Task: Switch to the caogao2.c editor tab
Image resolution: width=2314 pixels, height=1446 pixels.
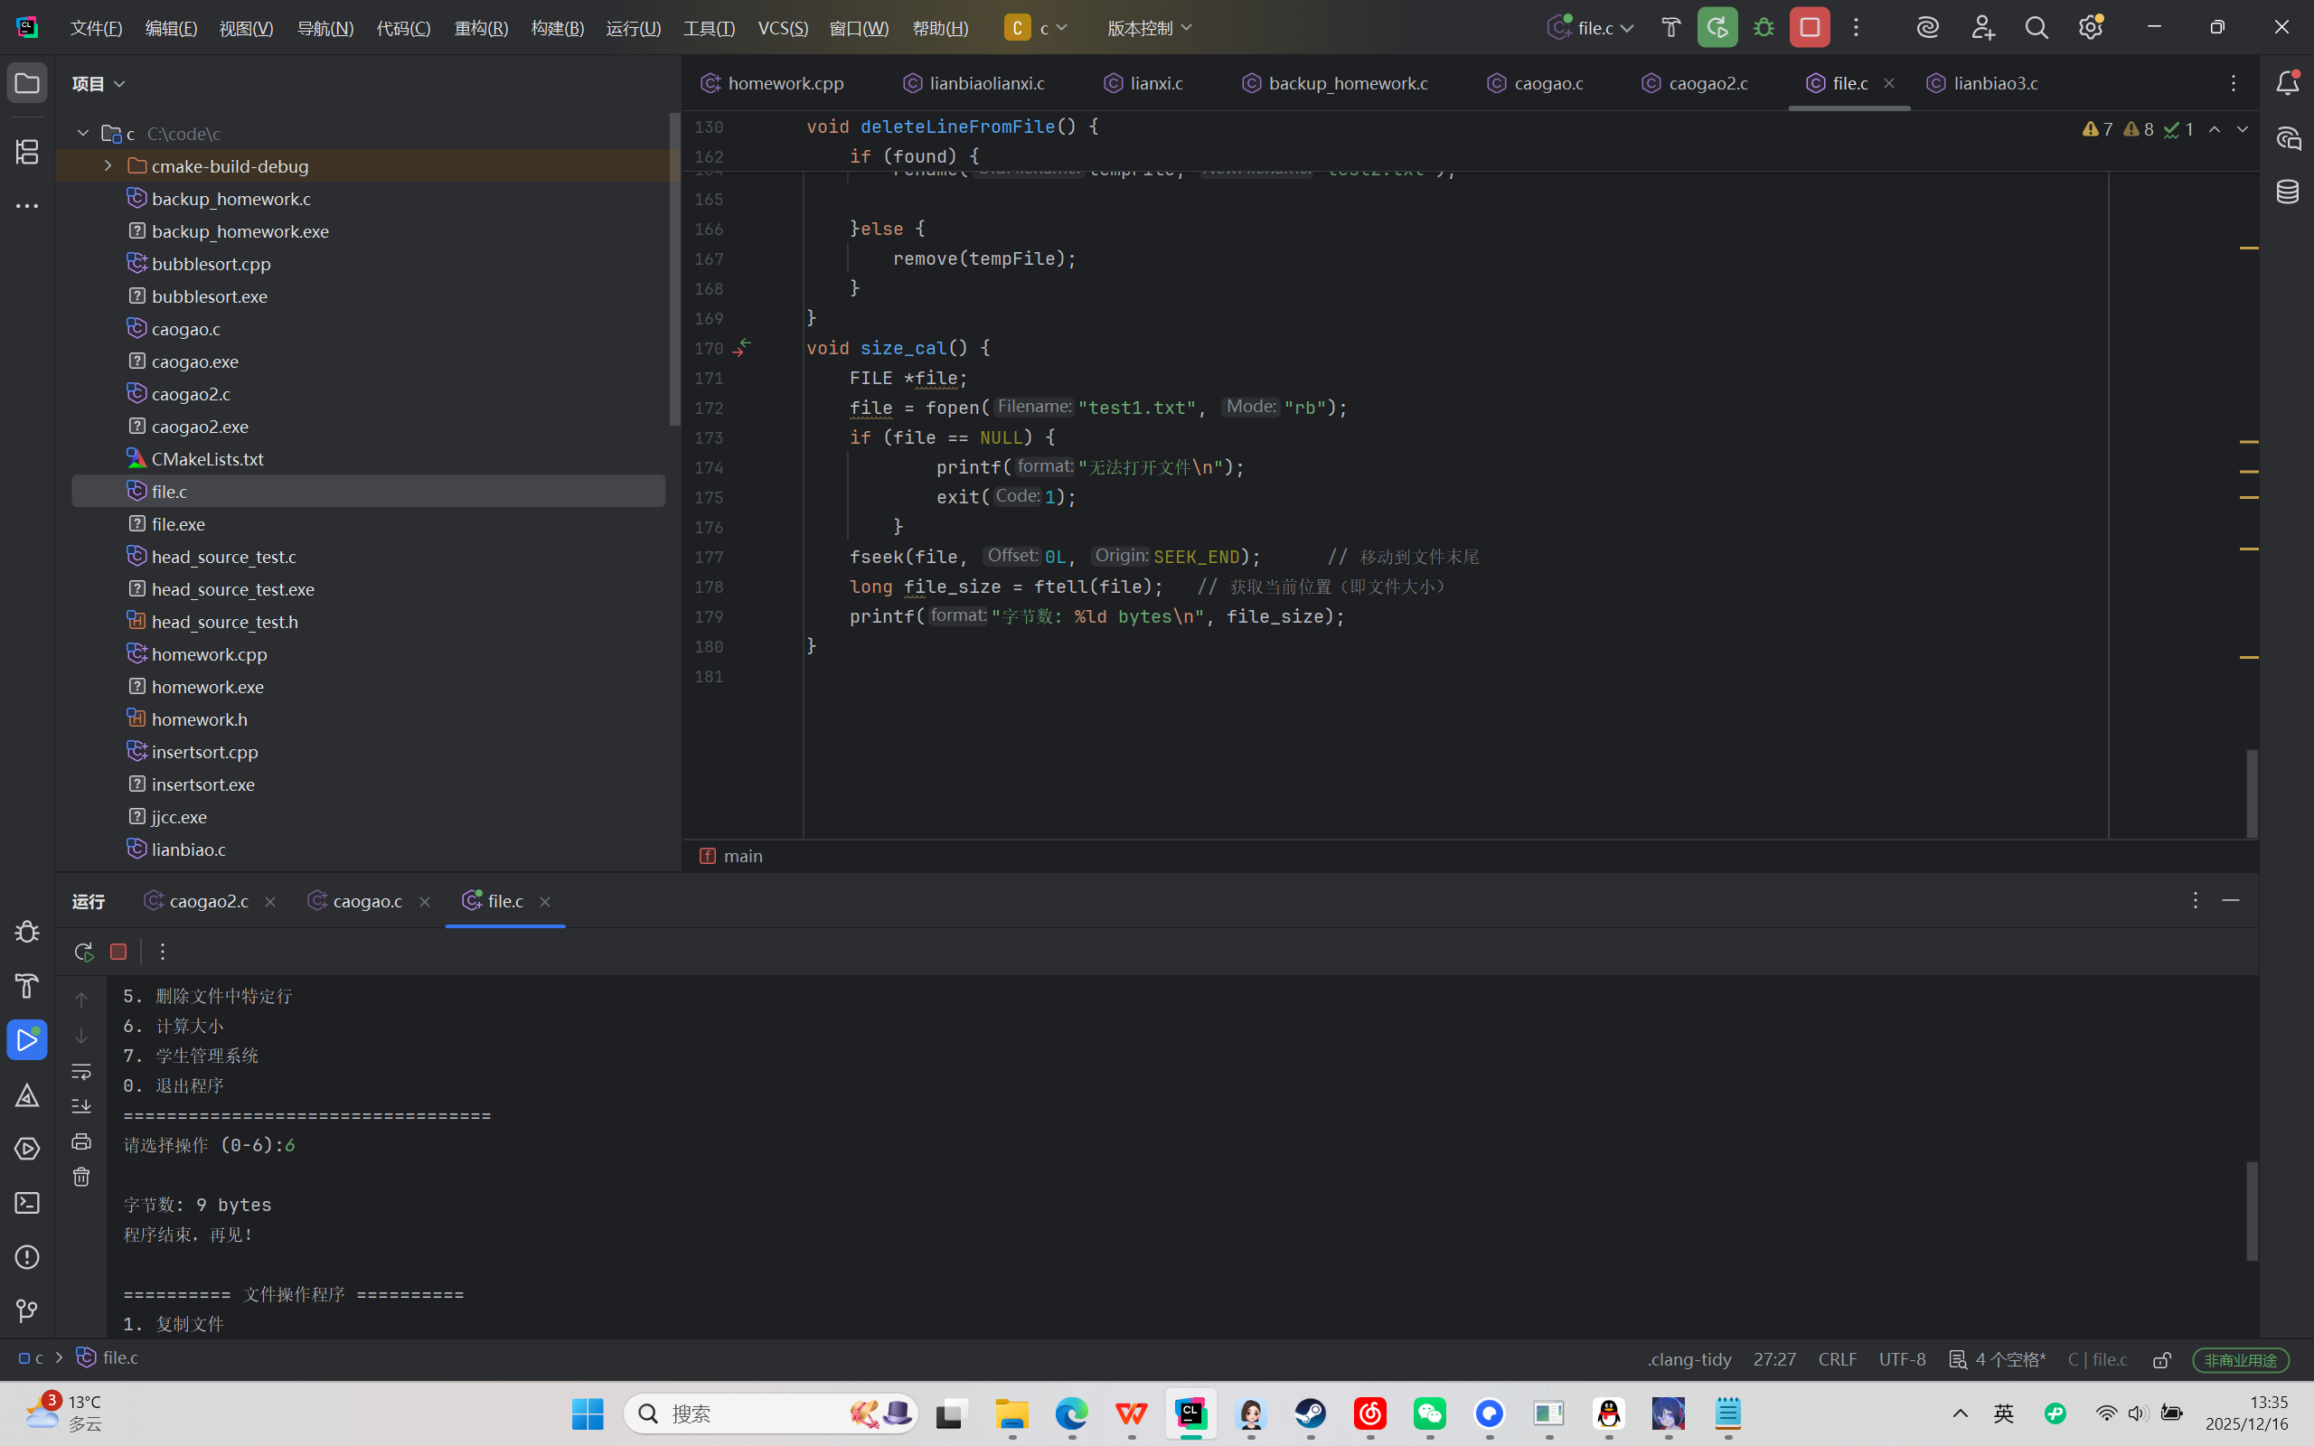Action: tap(1707, 83)
